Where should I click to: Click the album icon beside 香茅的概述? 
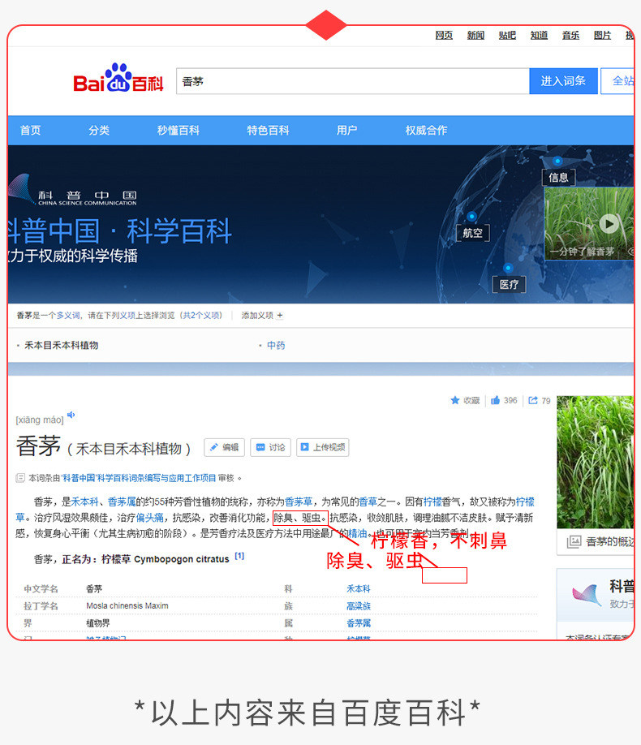tap(574, 541)
